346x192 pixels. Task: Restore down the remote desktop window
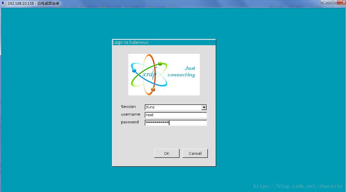coord(333,2)
